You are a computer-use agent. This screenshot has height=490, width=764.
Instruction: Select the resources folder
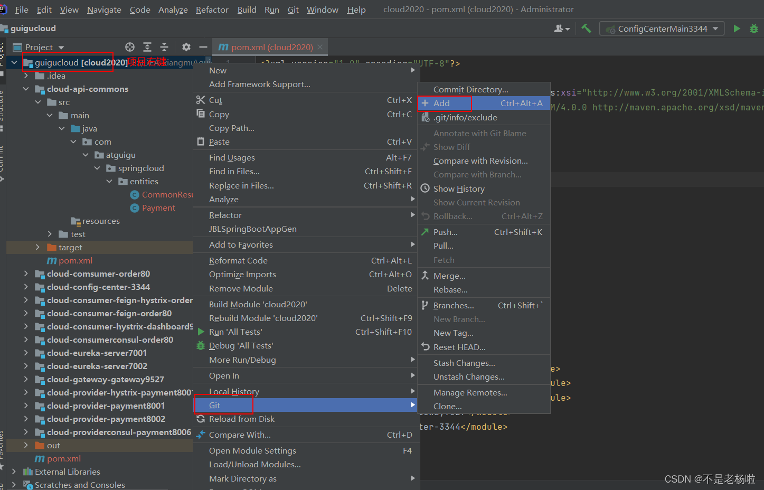(x=100, y=221)
